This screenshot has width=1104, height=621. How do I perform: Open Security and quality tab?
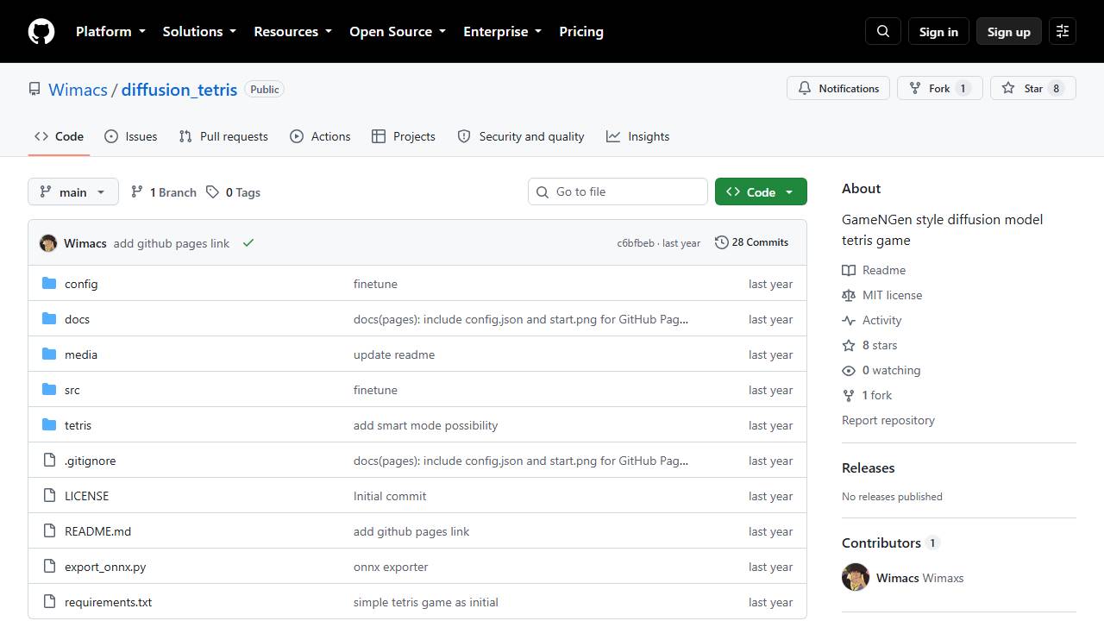[x=521, y=136]
